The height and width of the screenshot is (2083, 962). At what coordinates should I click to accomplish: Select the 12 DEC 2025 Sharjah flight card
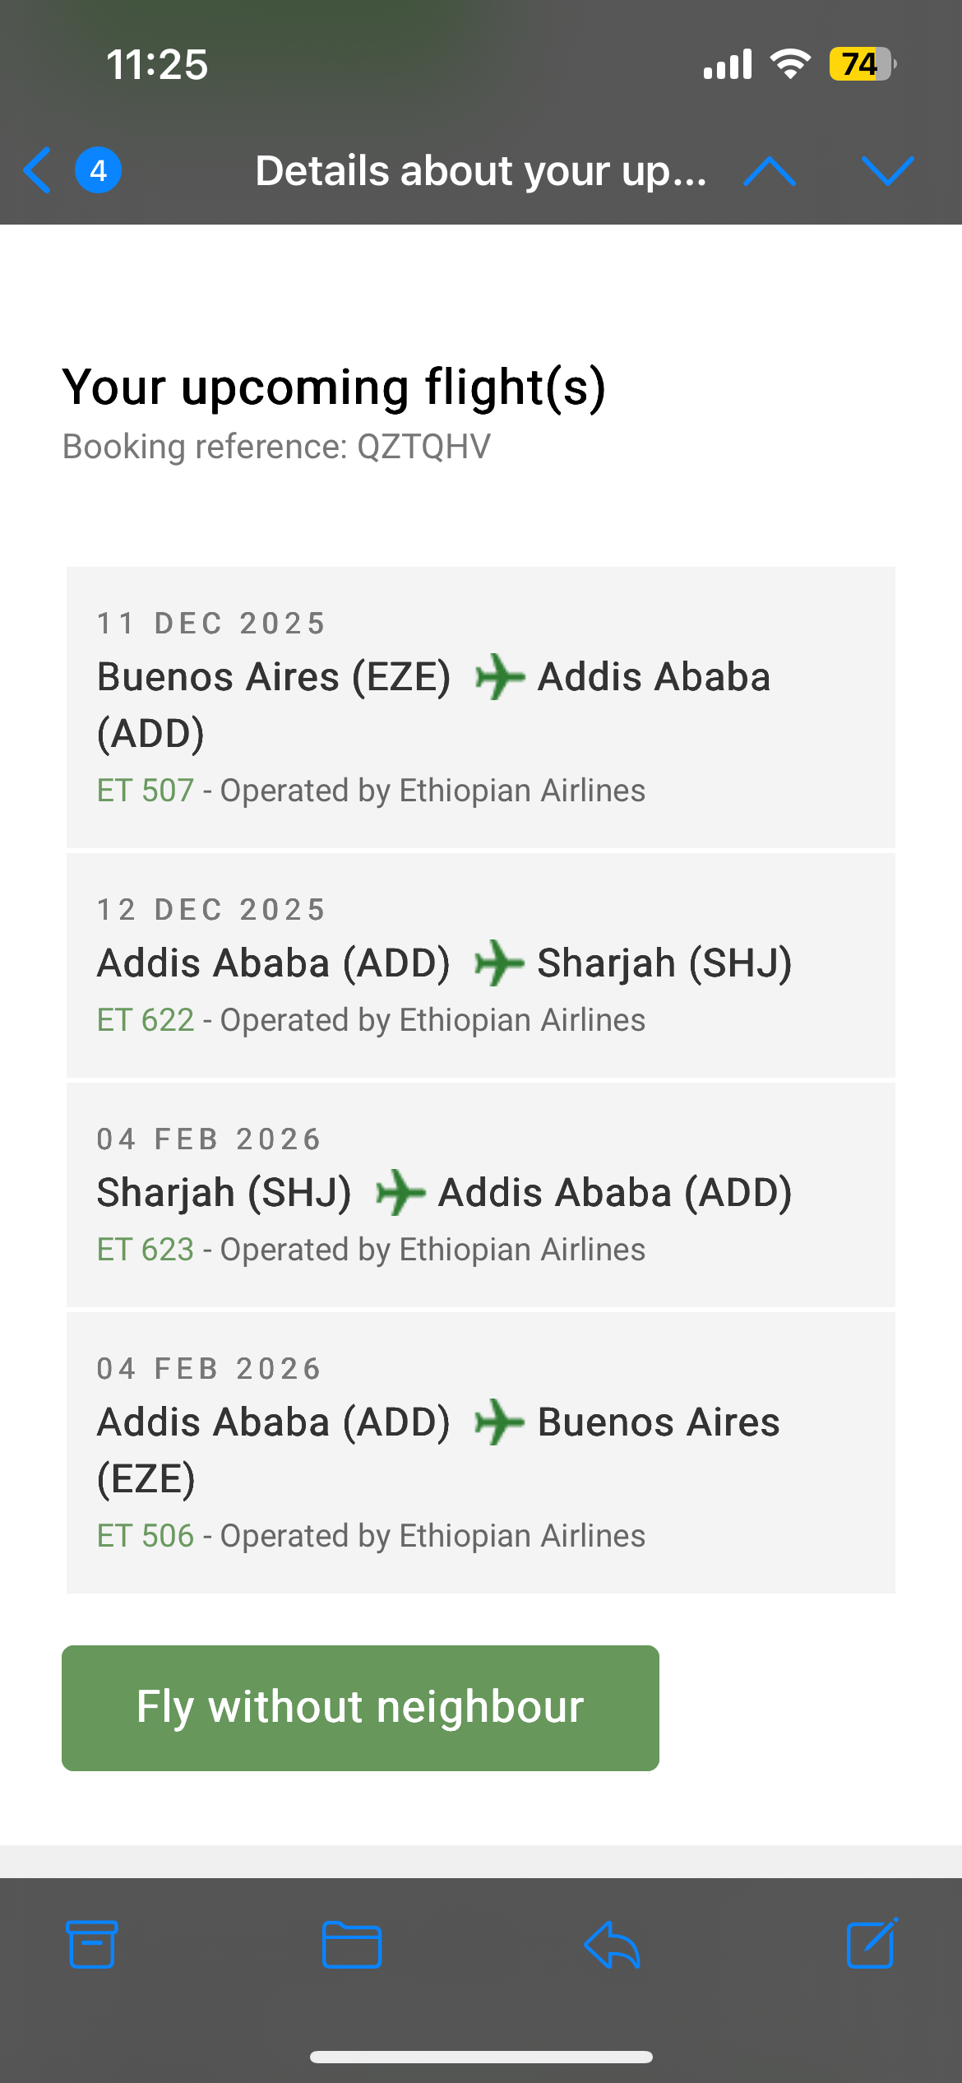click(480, 965)
